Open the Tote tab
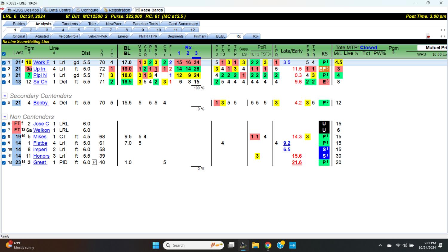Viewport: 448px width, 252px height. tap(92, 24)
